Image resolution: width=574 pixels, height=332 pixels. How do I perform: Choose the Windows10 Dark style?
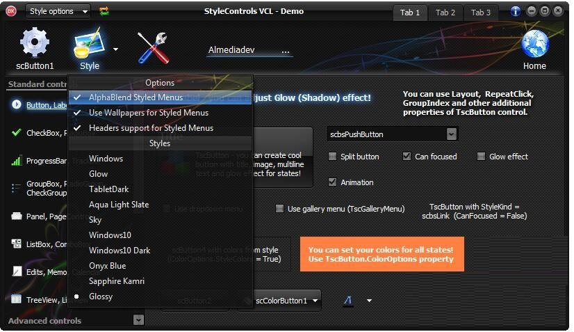[160, 251]
